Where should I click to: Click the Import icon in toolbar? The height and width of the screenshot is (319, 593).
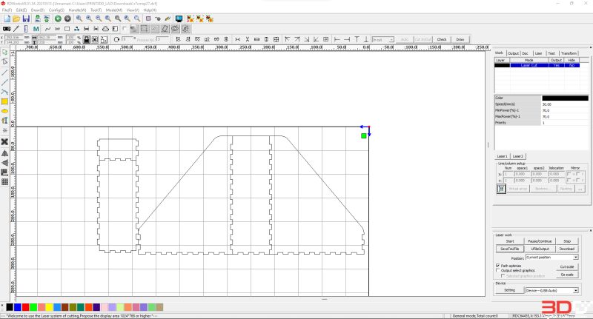click(x=38, y=19)
